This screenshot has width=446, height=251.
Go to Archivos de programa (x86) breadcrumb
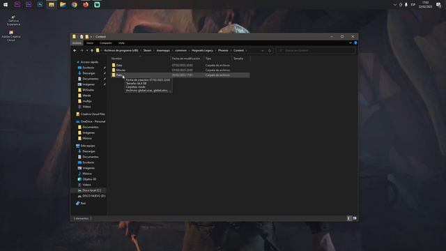pyautogui.click(x=121, y=50)
